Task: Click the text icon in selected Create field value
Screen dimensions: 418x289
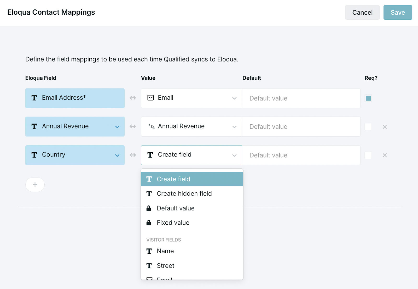Action: point(150,155)
